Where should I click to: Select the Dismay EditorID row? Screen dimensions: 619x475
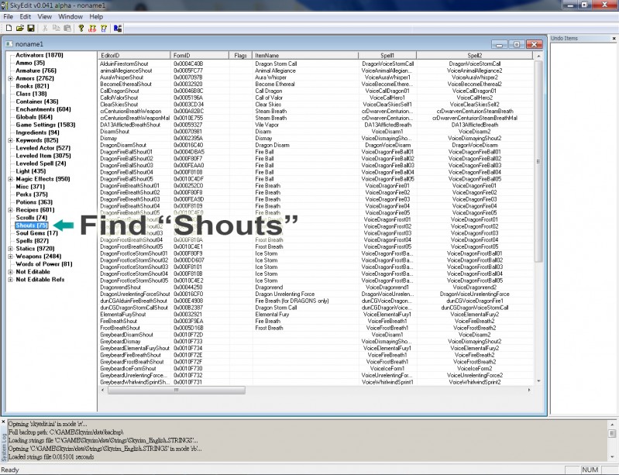(315, 139)
